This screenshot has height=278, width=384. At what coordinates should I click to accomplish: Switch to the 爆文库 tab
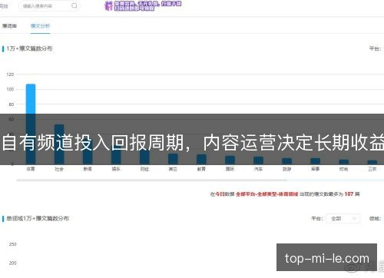(x=9, y=26)
